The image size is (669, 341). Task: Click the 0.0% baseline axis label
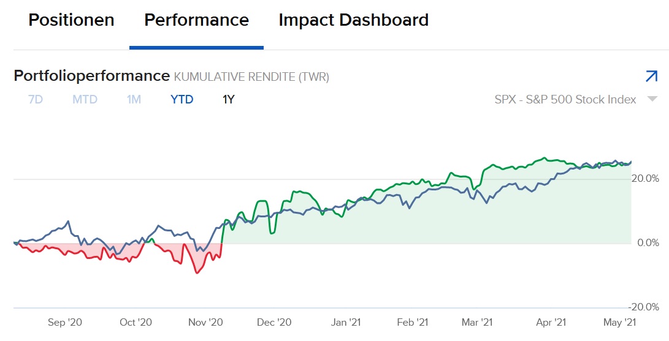click(x=648, y=243)
